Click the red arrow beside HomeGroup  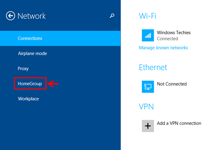point(53,84)
